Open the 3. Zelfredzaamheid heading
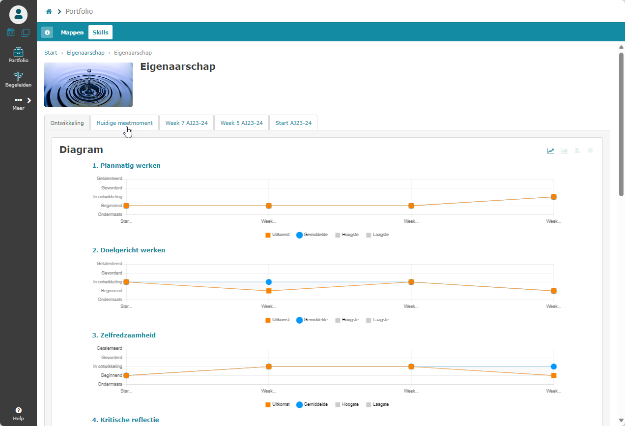Screen dimensions: 625x426 [124, 335]
